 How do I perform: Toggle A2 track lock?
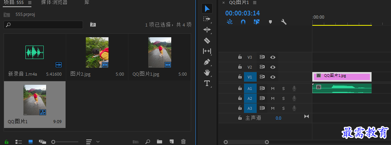pos(240,98)
